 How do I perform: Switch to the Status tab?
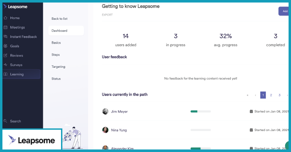[56, 79]
